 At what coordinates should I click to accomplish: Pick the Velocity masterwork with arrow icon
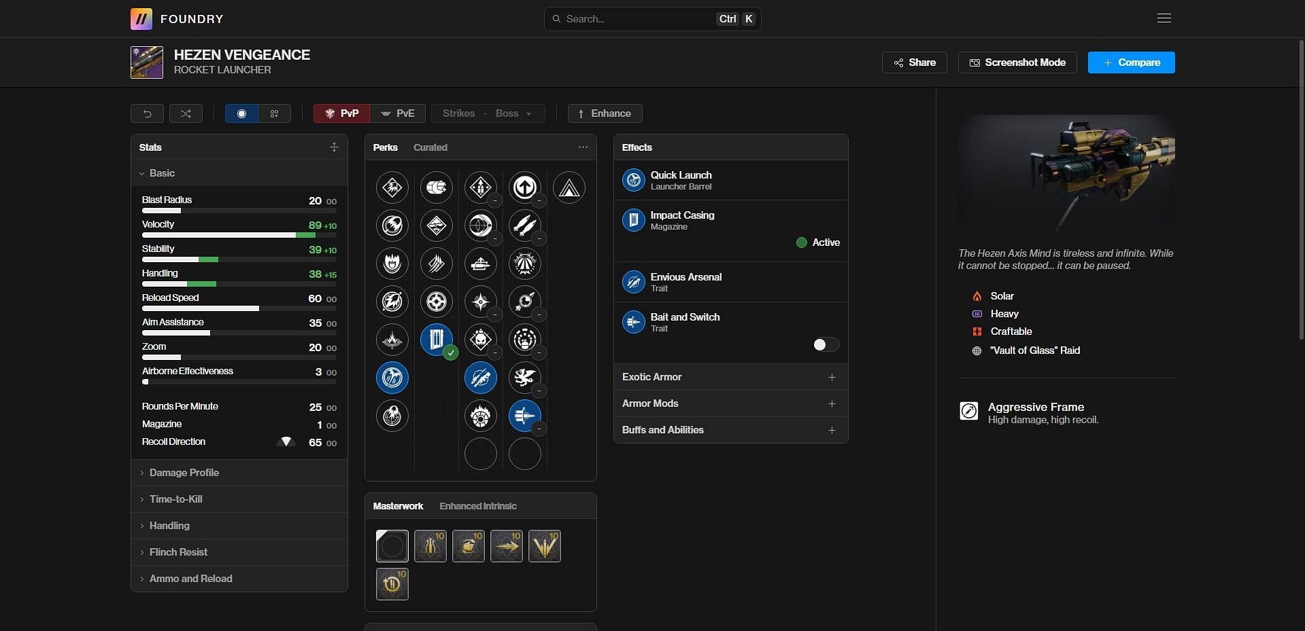(507, 546)
